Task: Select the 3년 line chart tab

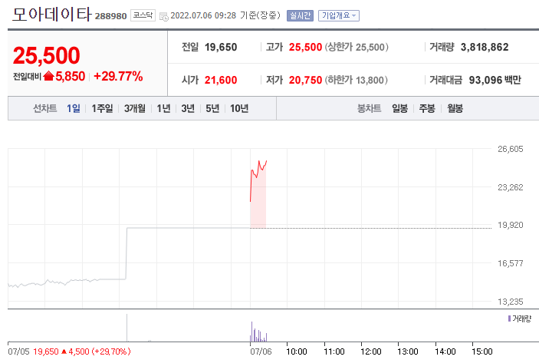Action: coord(188,108)
